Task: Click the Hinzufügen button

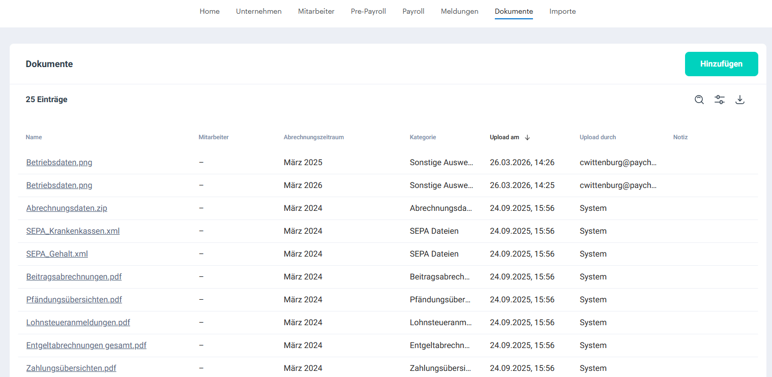Action: pos(721,64)
